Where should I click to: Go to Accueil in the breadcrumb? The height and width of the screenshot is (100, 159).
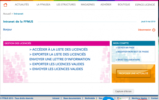coord(7,14)
